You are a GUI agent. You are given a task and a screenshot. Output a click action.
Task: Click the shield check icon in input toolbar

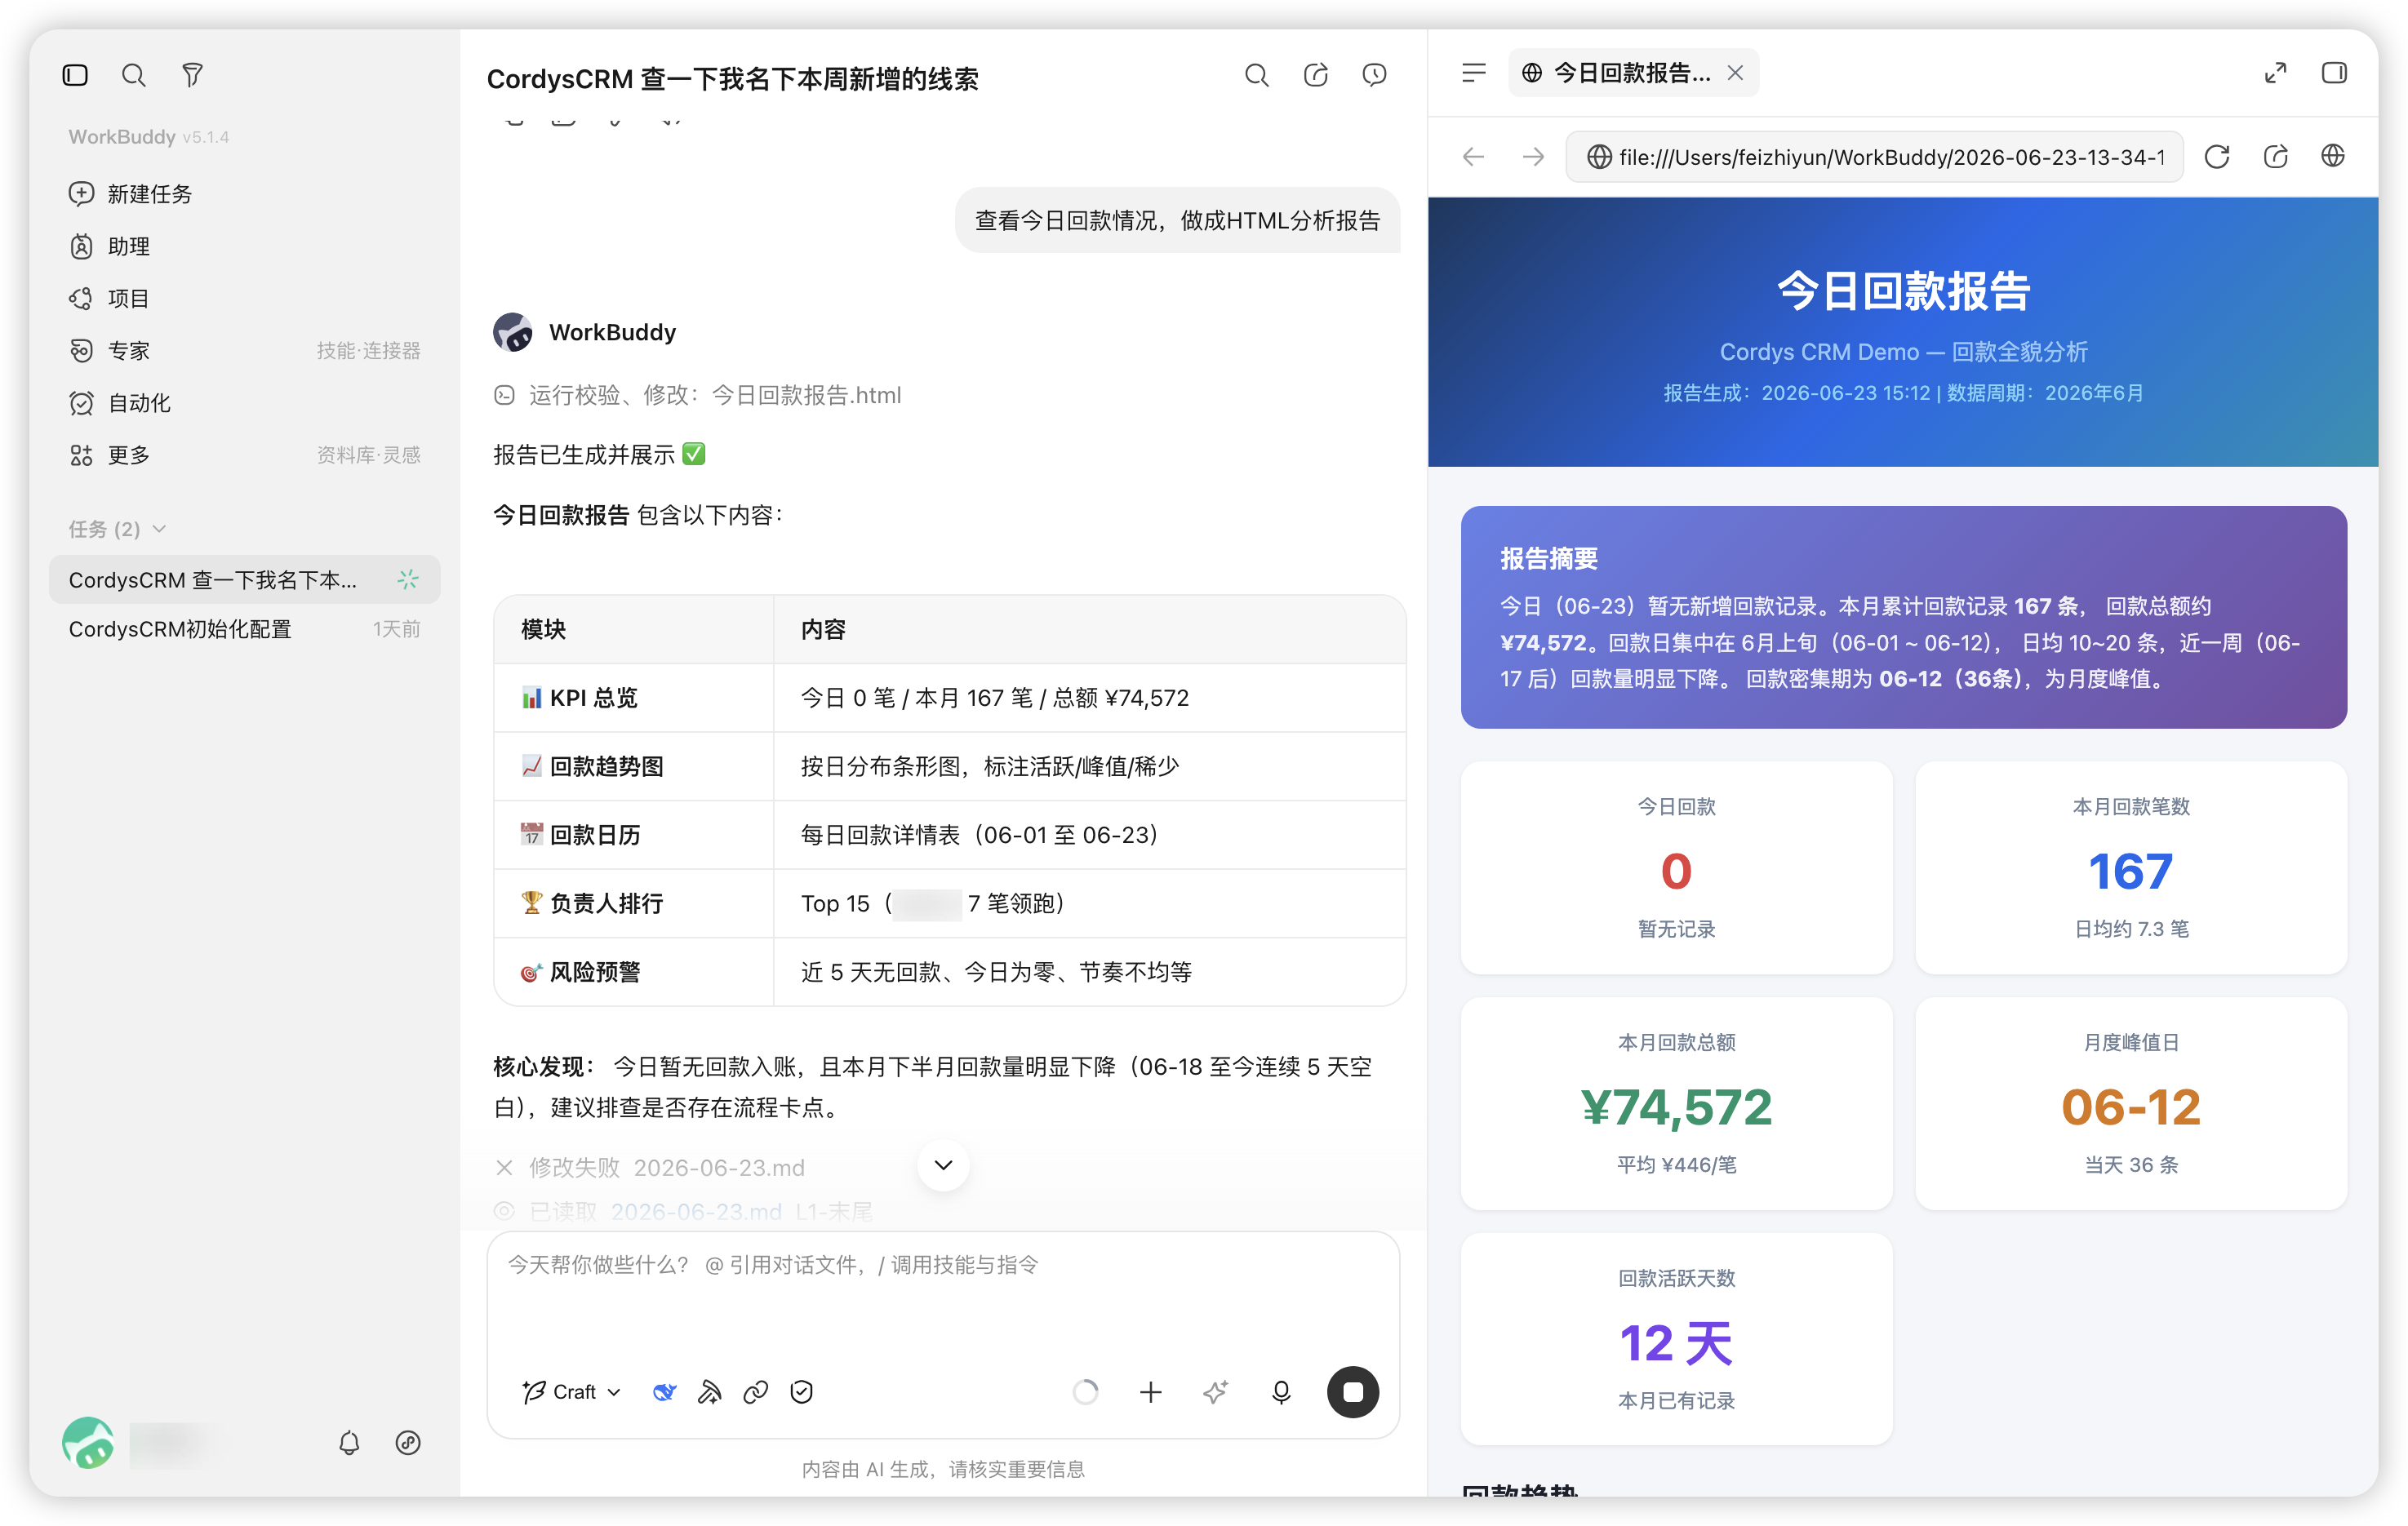coord(801,1392)
